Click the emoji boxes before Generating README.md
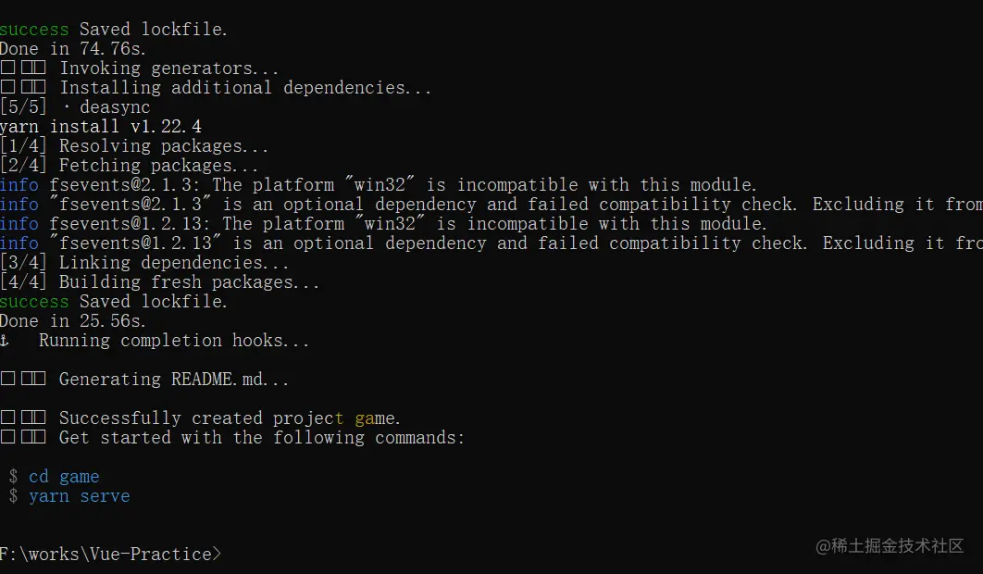983x574 pixels. [x=23, y=379]
